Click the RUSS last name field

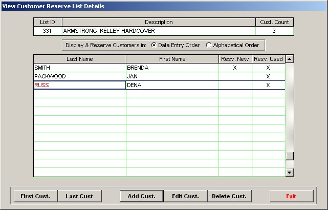(79, 85)
